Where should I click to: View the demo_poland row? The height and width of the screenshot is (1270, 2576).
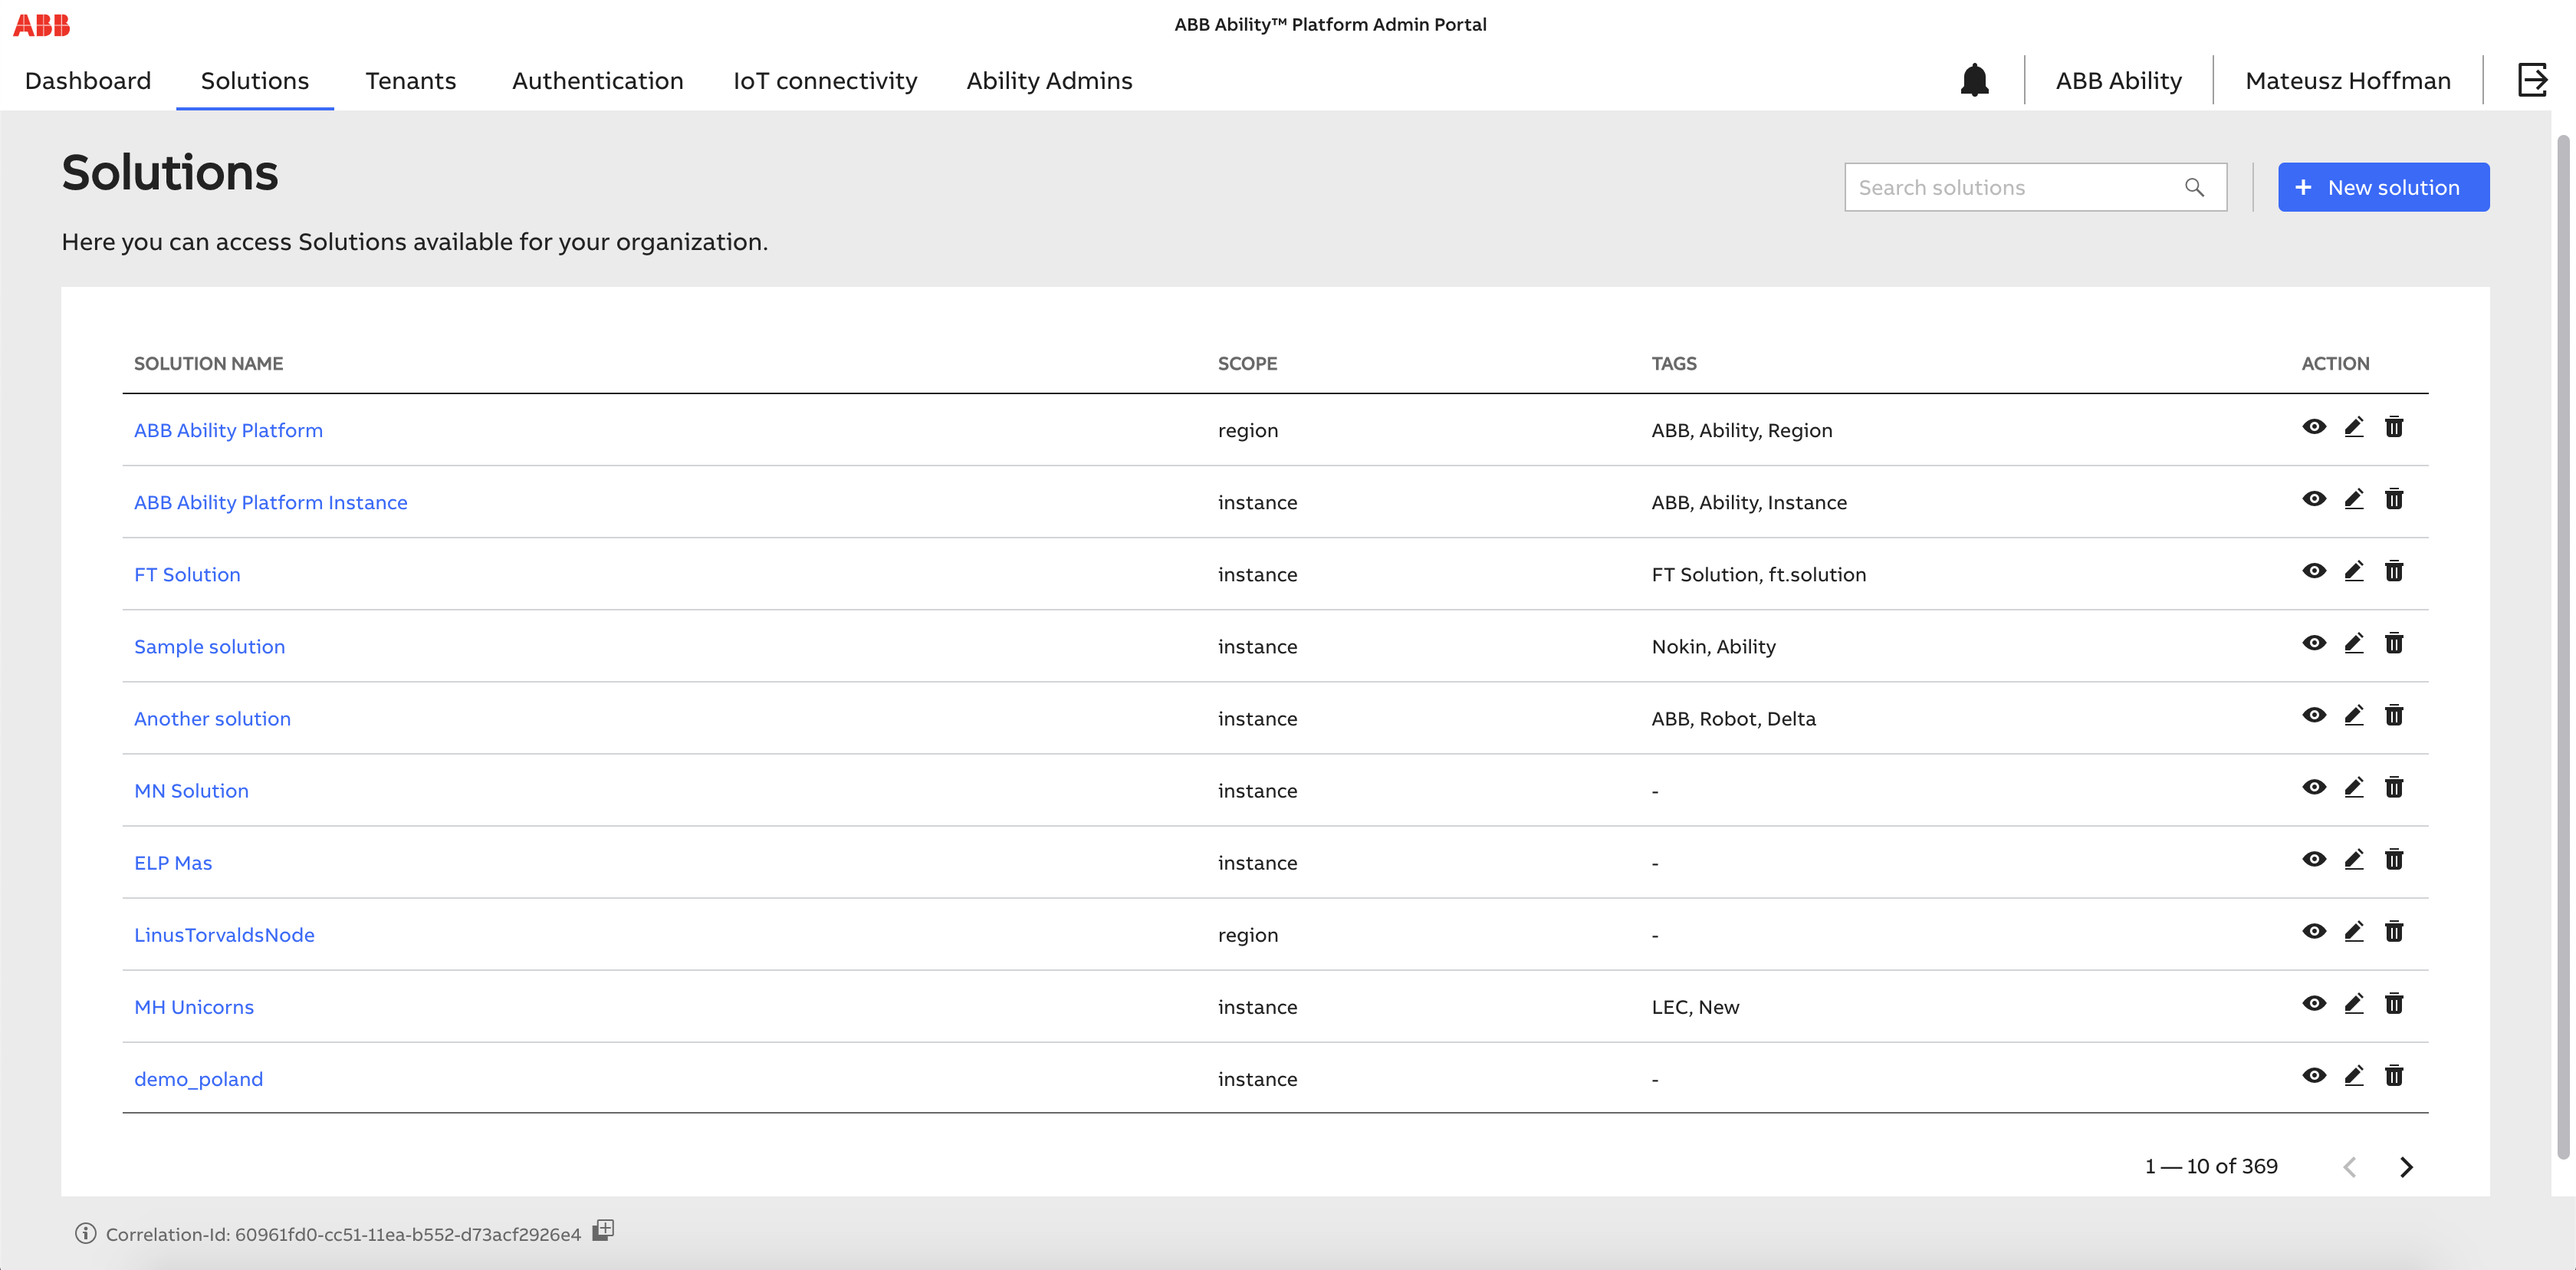coord(2314,1075)
